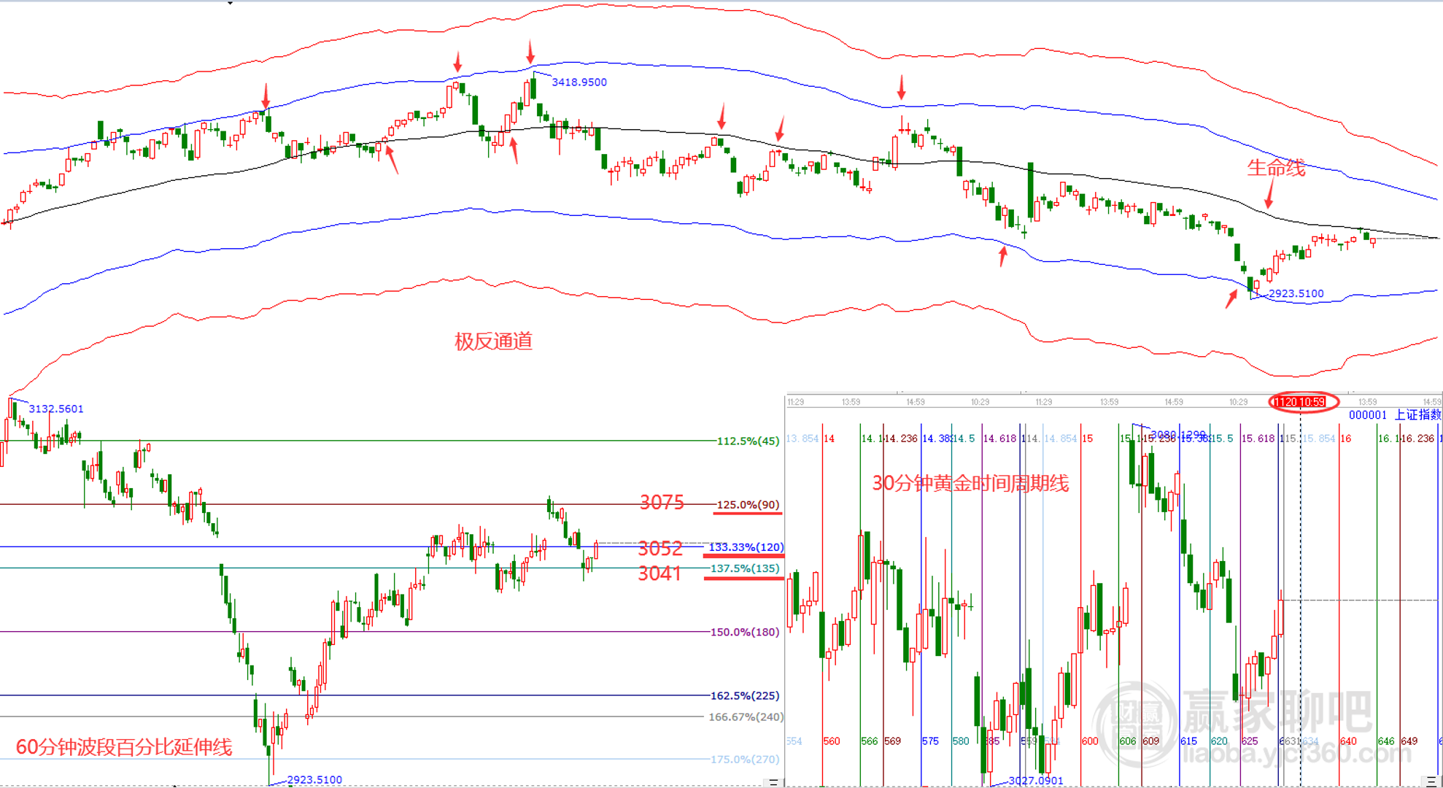
Task: Click the red arrow beneath the 生命线 label
Action: point(1269,195)
